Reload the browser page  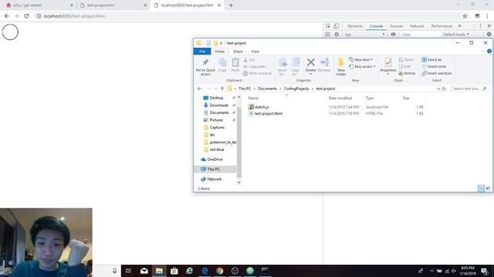click(26, 16)
